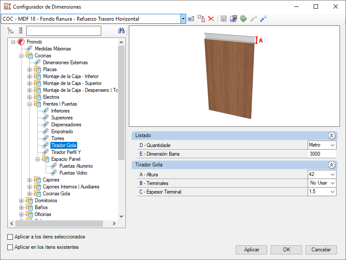The image size is (346, 260).
Task: Click the Dimensiones Externas label
Action: (x=65, y=63)
